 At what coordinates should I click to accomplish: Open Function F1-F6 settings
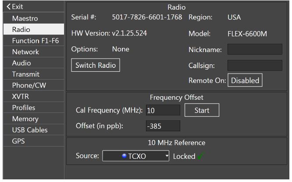34,41
